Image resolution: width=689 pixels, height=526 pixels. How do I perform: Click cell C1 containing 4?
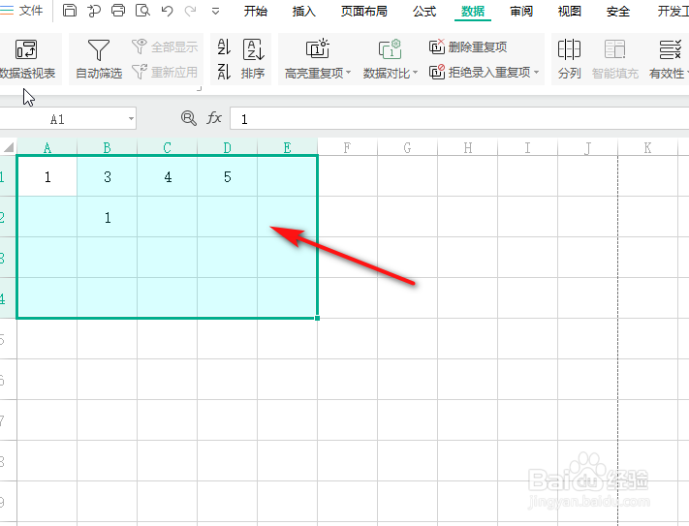point(167,176)
